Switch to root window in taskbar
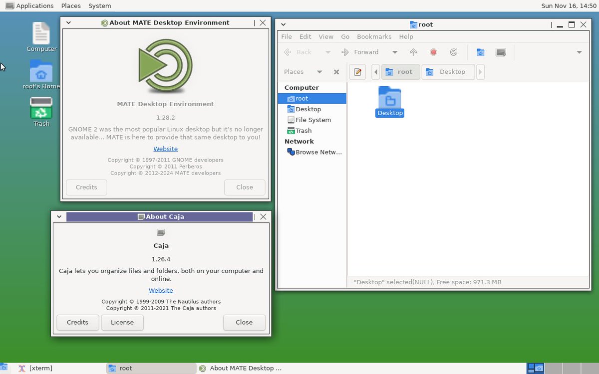 point(151,368)
